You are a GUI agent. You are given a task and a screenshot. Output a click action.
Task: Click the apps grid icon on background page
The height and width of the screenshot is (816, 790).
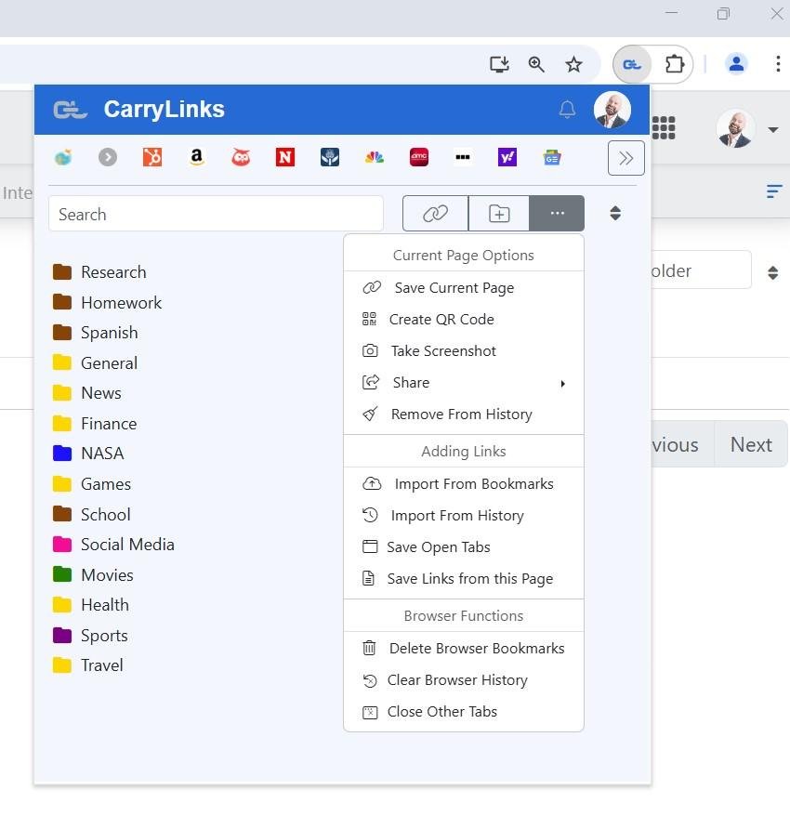[x=664, y=127]
